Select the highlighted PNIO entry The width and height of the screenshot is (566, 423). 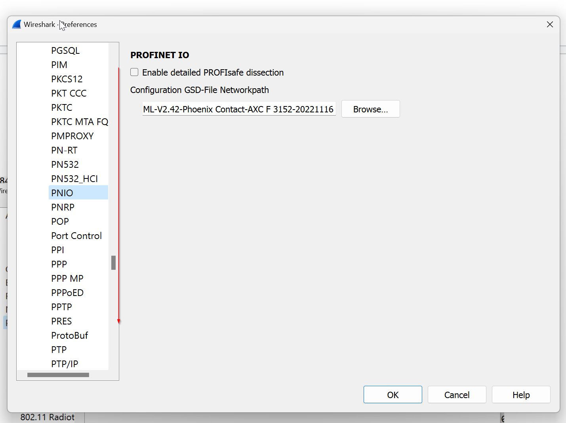pos(78,193)
